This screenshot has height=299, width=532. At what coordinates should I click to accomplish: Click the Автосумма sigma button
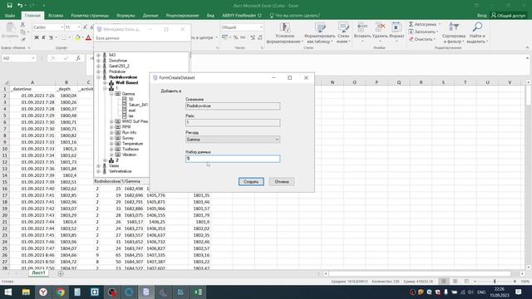[x=424, y=24]
